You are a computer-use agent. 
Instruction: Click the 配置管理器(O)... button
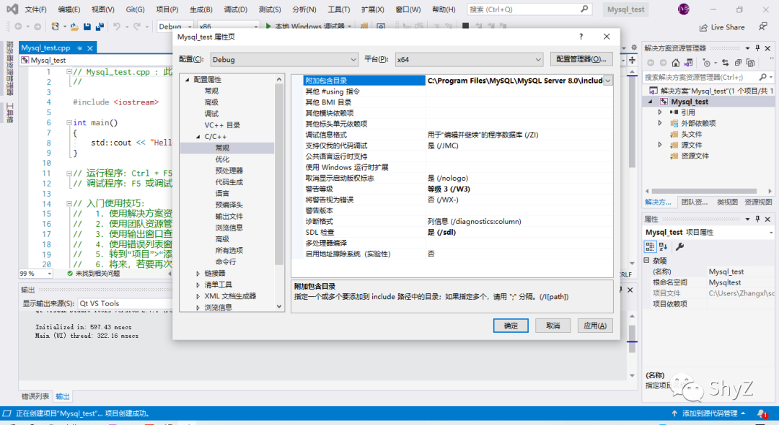pos(581,59)
